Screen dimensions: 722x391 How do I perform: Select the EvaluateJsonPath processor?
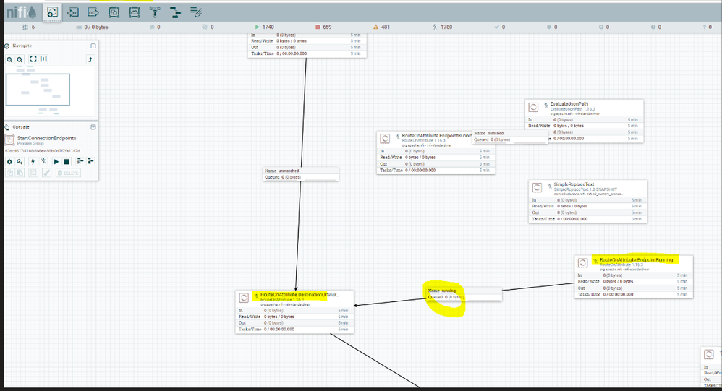[584, 121]
